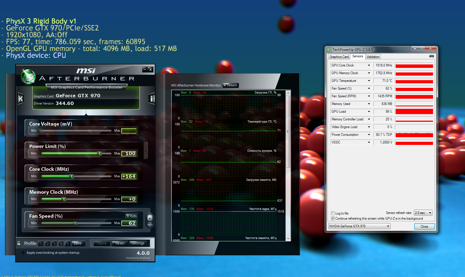Open GPU-Z Fan Speed (%) sensor dropdown

tap(369, 88)
